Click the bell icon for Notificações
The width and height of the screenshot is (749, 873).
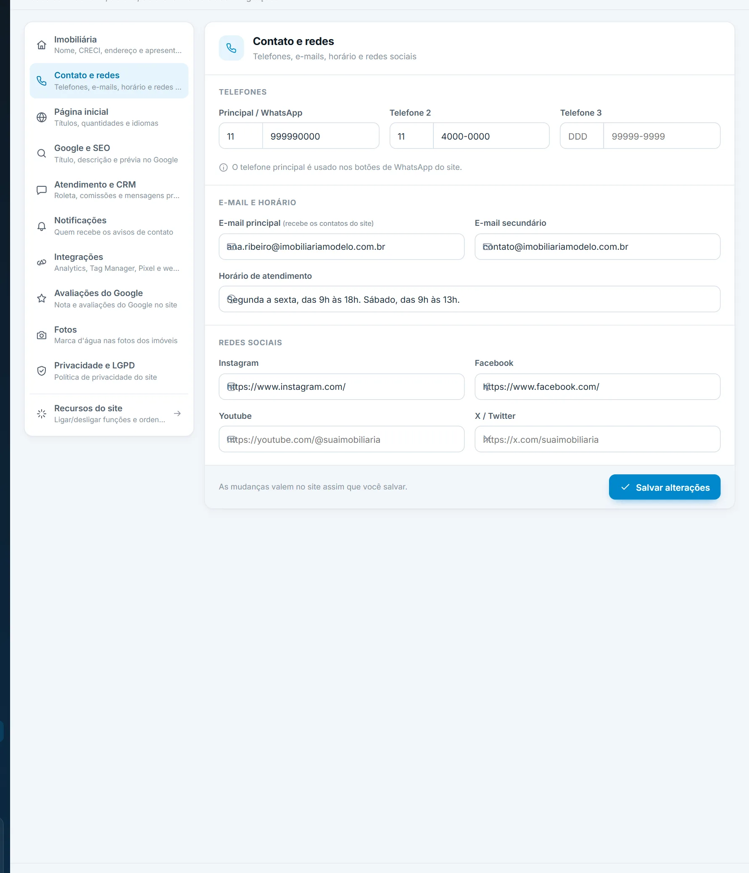point(41,226)
